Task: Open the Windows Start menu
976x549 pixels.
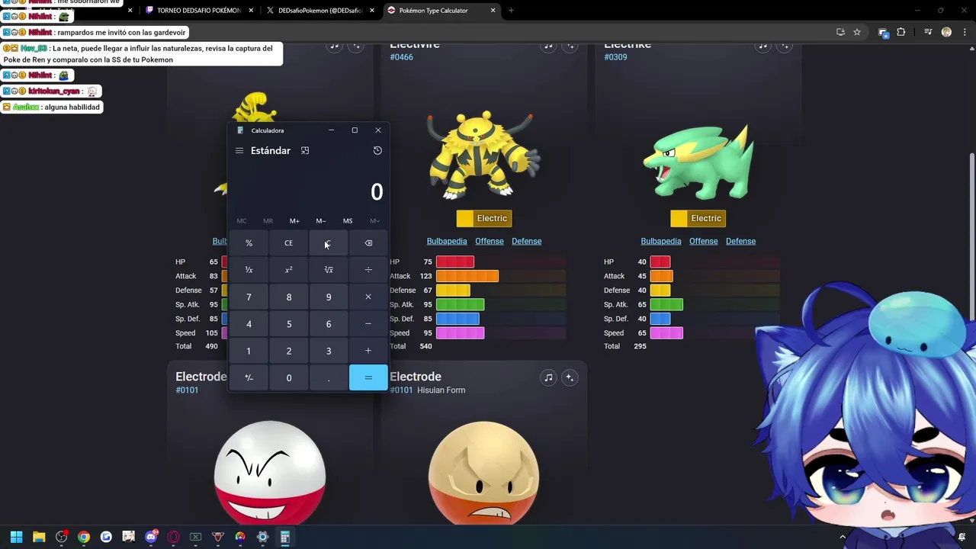Action: click(x=16, y=537)
